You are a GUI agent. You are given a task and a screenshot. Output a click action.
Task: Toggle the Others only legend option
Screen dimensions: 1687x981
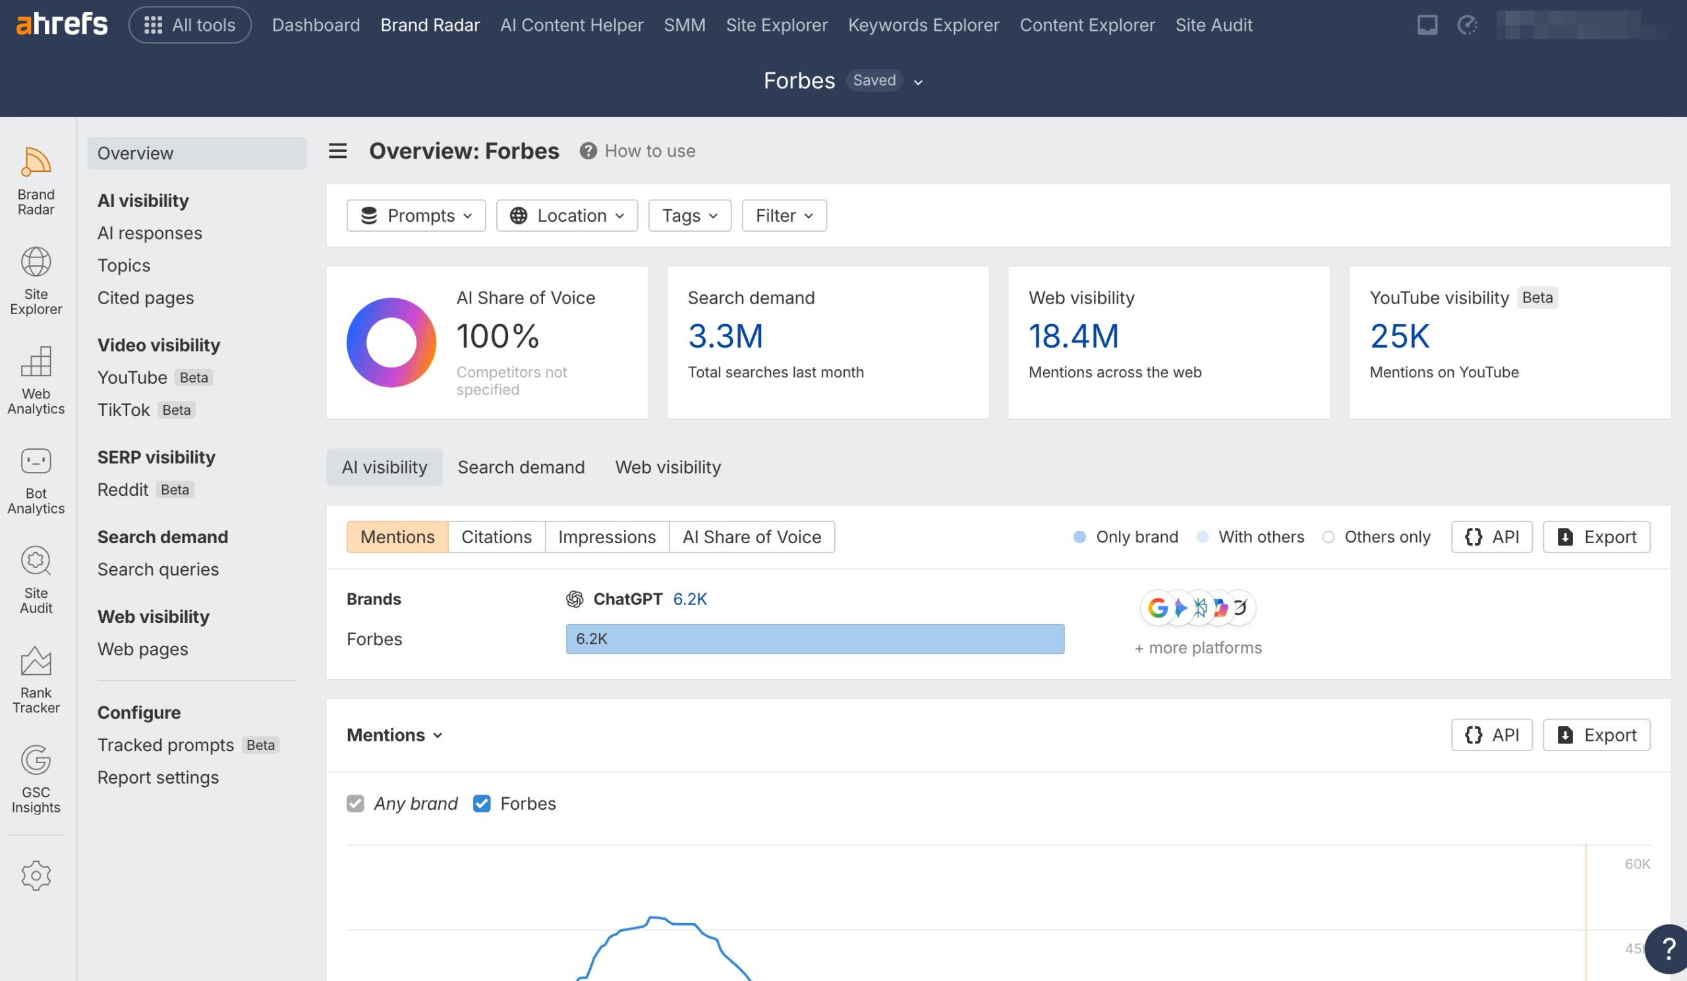(x=1377, y=537)
